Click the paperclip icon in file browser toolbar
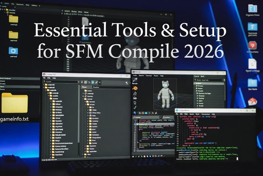 (82, 82)
